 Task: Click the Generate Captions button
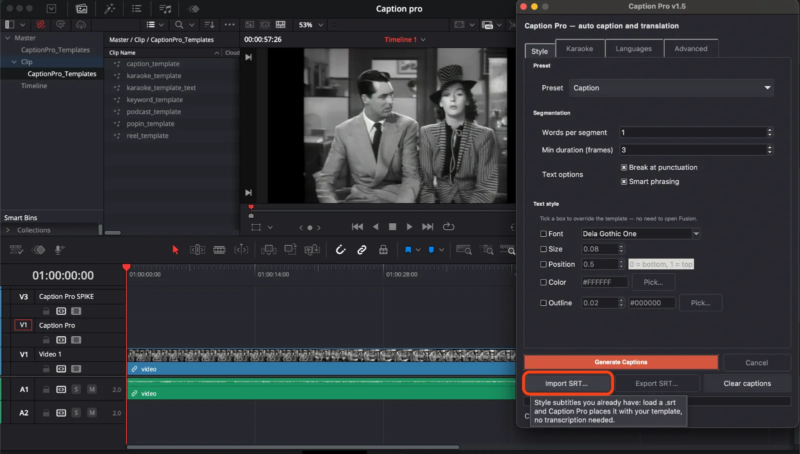[x=621, y=362]
